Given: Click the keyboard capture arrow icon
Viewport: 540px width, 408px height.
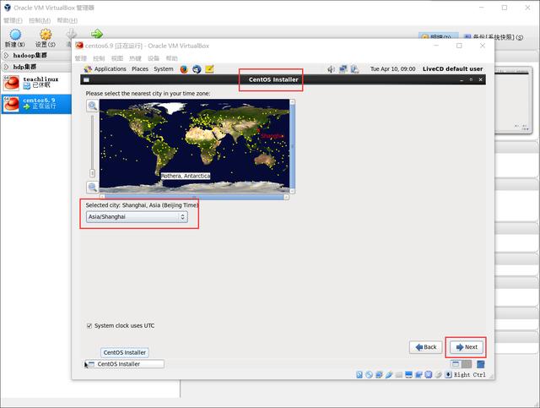Looking at the screenshot, I should (x=448, y=374).
